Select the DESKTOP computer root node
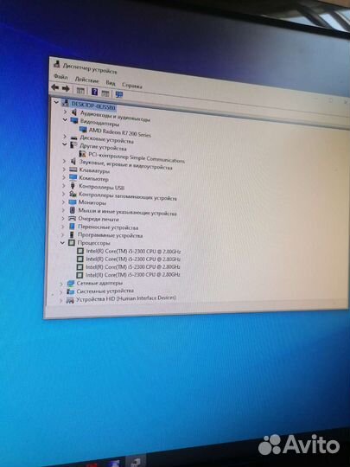Viewport: 350px width, 467px height. [93, 106]
